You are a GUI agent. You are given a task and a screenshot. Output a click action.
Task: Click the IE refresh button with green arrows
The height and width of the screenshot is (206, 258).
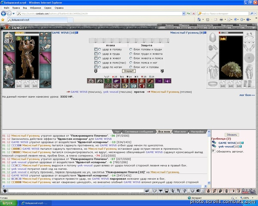tap(188, 13)
